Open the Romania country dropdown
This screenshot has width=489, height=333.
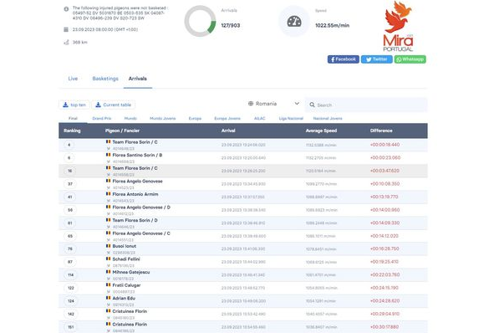[x=274, y=104]
